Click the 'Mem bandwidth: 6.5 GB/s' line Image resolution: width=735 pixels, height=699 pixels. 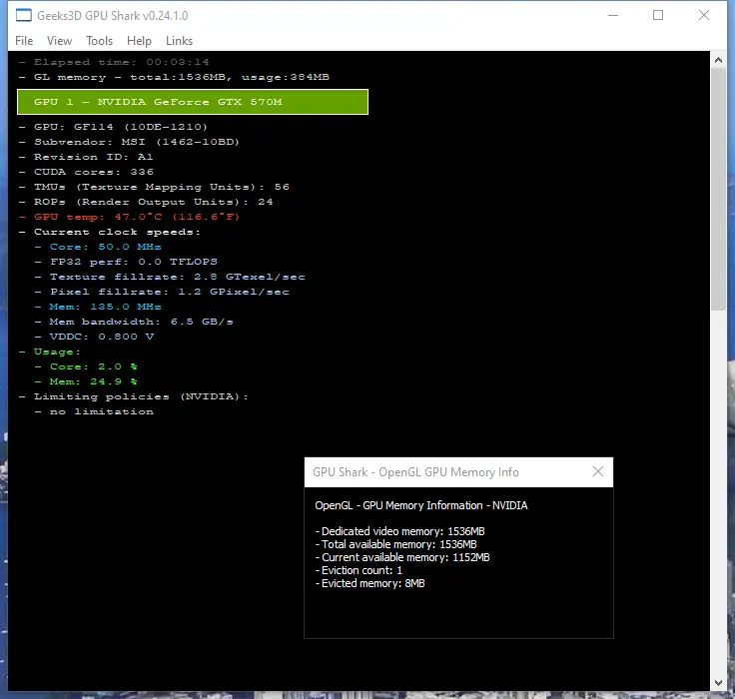pos(134,322)
